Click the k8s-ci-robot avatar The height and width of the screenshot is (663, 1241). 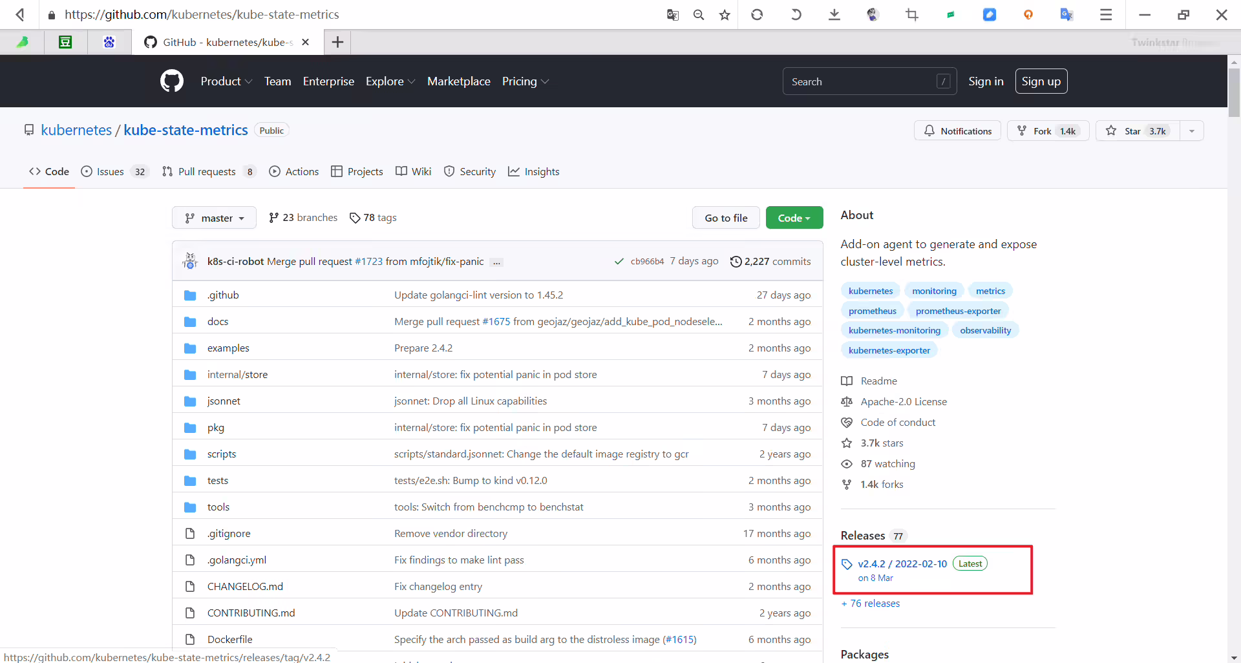pyautogui.click(x=190, y=261)
